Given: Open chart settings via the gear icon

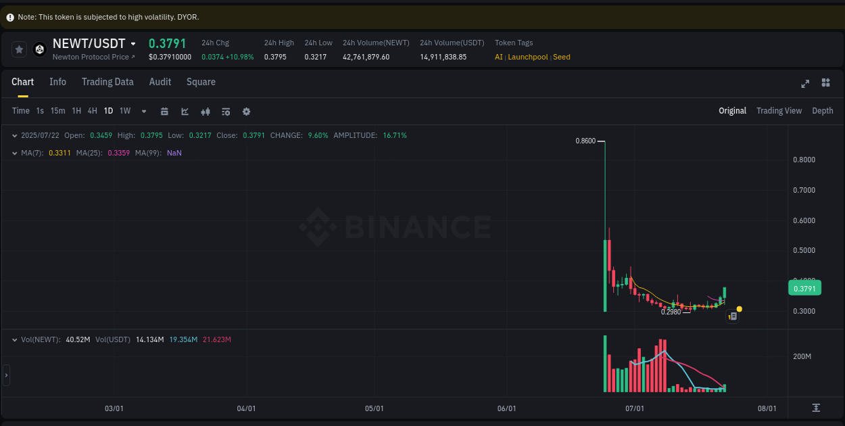Looking at the screenshot, I should pos(246,111).
